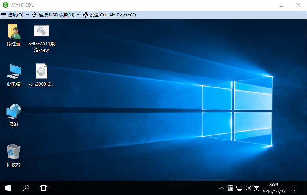
Task: Close the Win10-EDU window
Action: tap(298, 5)
